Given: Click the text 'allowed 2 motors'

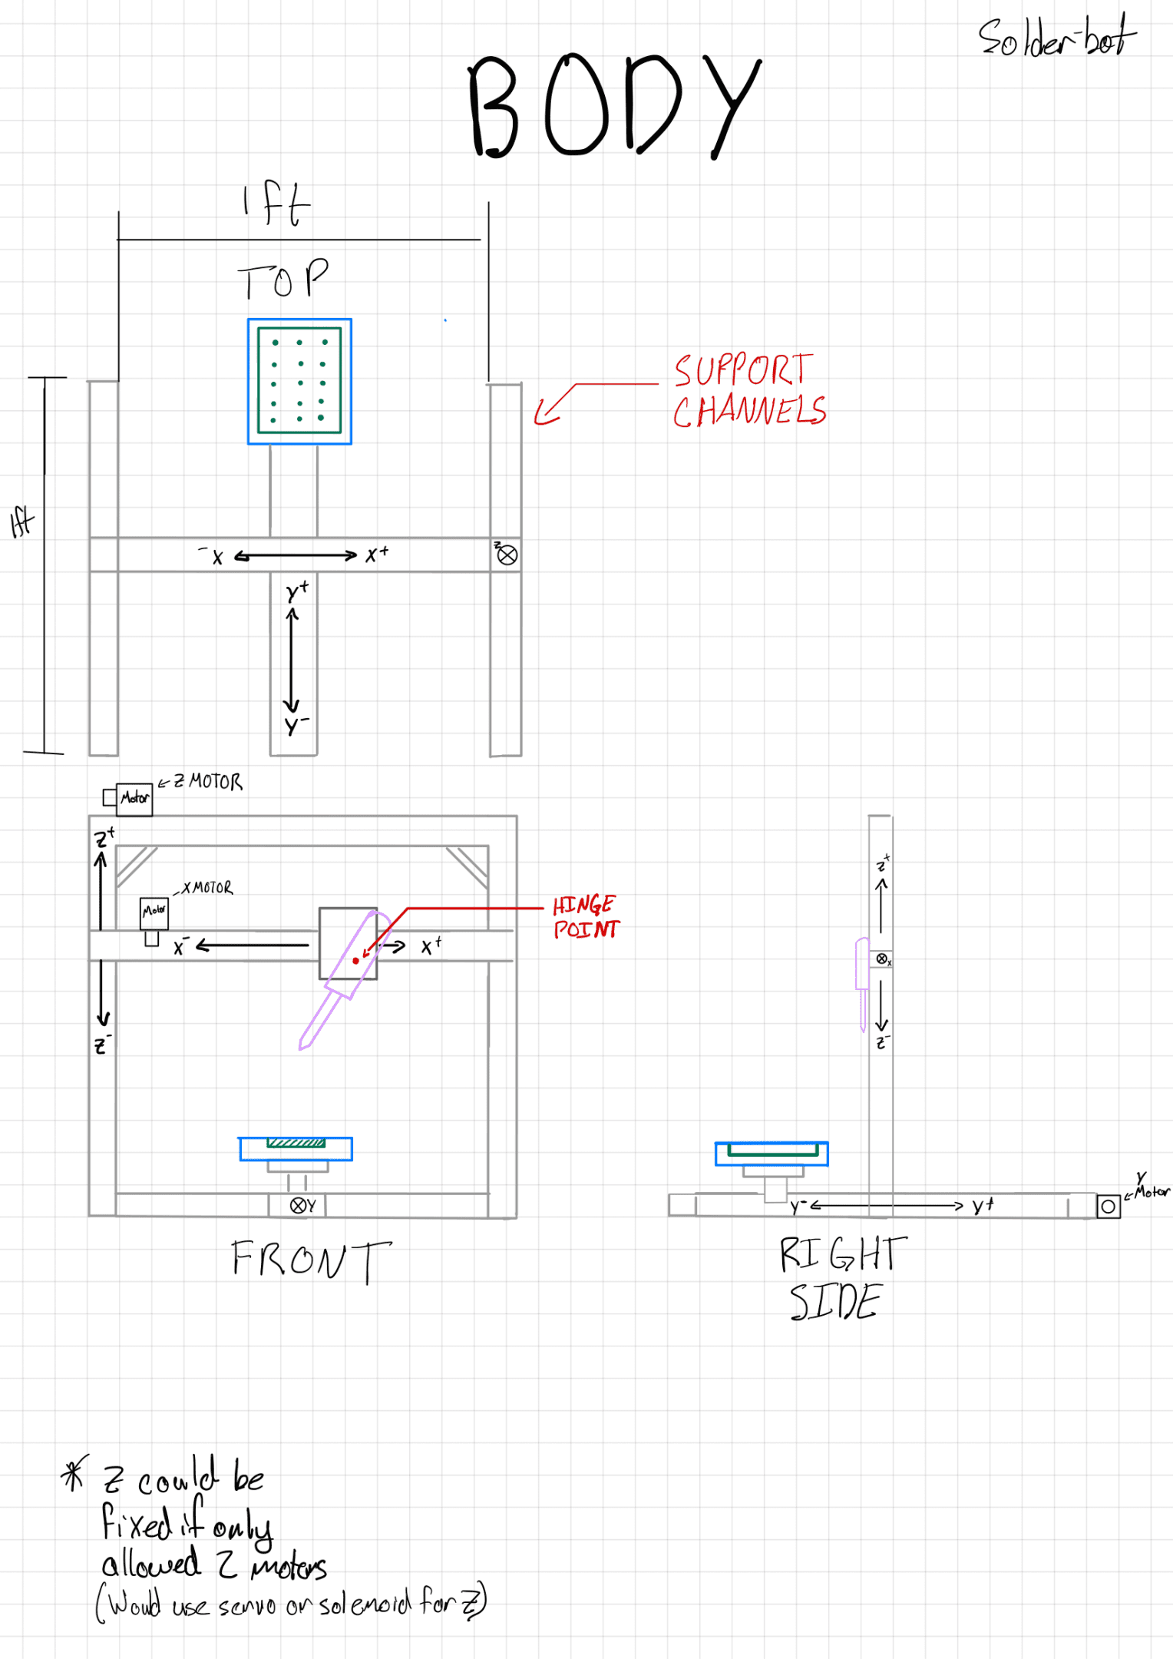Looking at the screenshot, I should [214, 1565].
